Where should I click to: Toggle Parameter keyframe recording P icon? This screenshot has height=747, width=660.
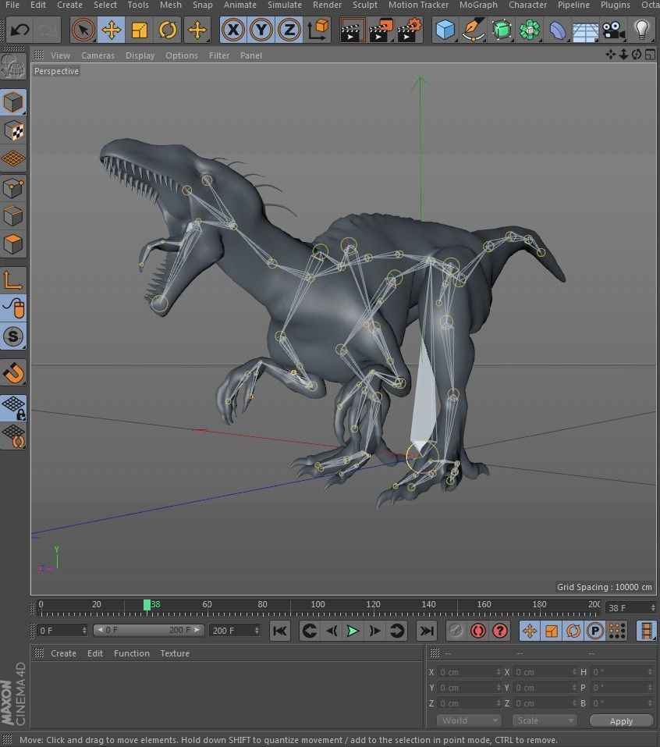click(594, 631)
